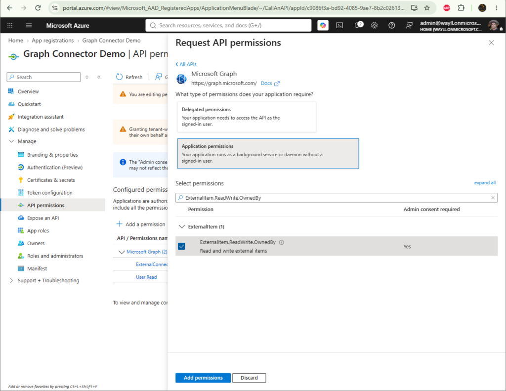Launch Copilot from the Azure top bar

click(323, 25)
